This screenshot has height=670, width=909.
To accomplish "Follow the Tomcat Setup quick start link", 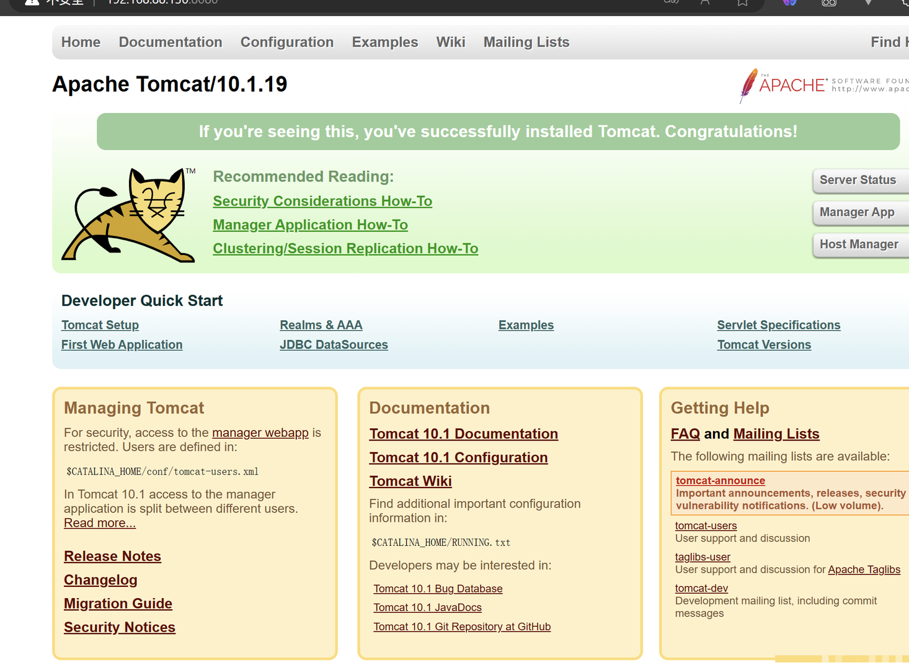I will [x=100, y=325].
